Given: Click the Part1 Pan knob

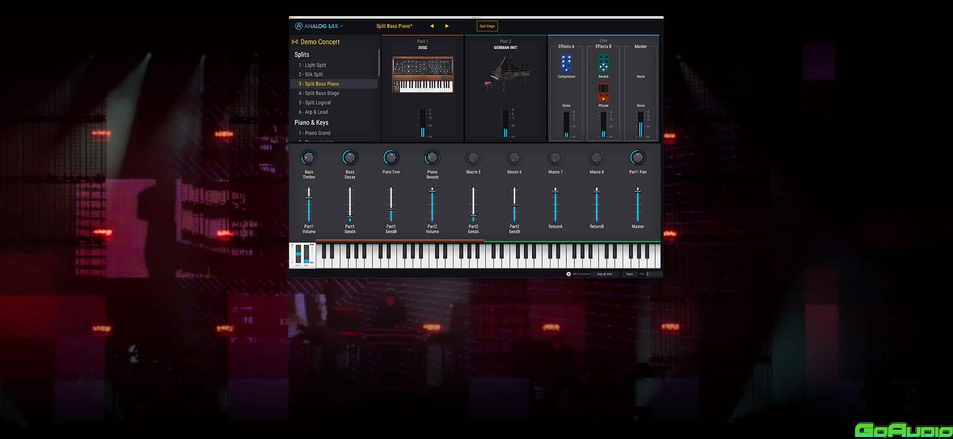Looking at the screenshot, I should pyautogui.click(x=638, y=157).
